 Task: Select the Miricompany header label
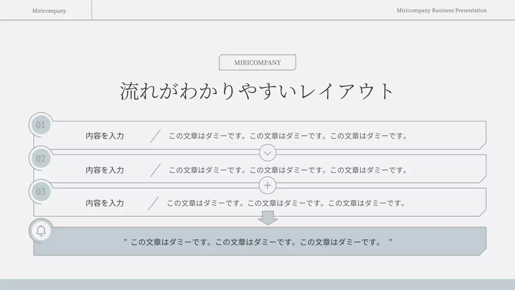click(x=49, y=10)
